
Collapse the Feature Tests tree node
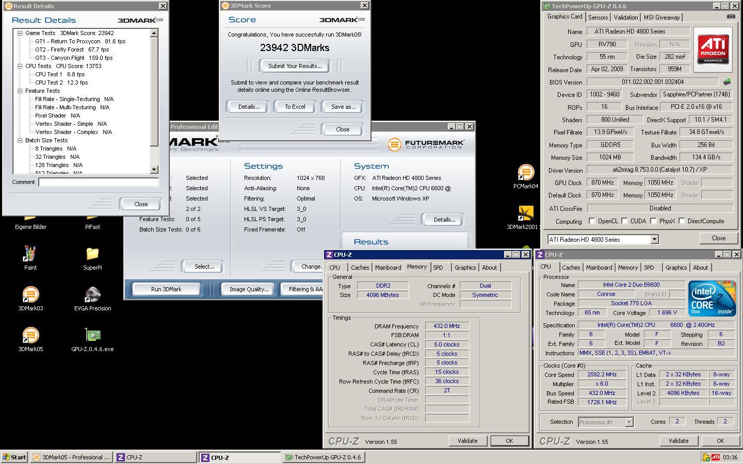point(20,91)
